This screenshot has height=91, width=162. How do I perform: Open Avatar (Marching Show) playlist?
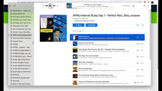(x=21, y=59)
